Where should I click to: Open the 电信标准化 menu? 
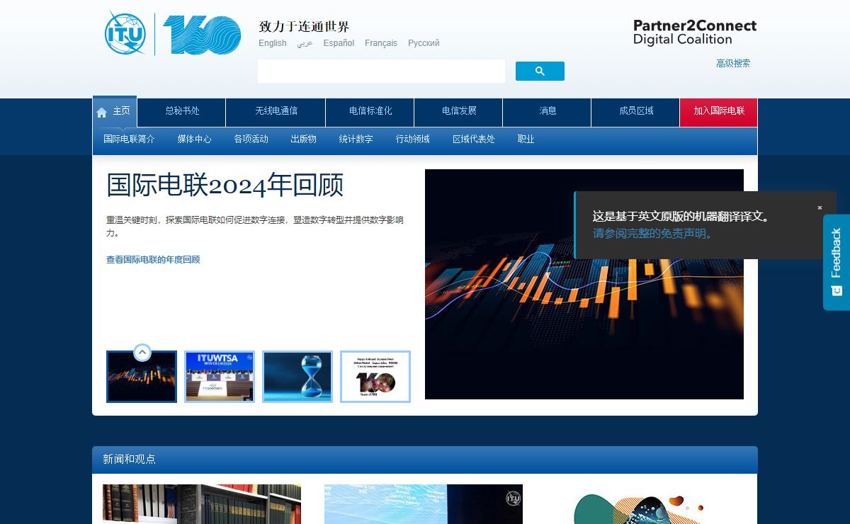point(370,111)
